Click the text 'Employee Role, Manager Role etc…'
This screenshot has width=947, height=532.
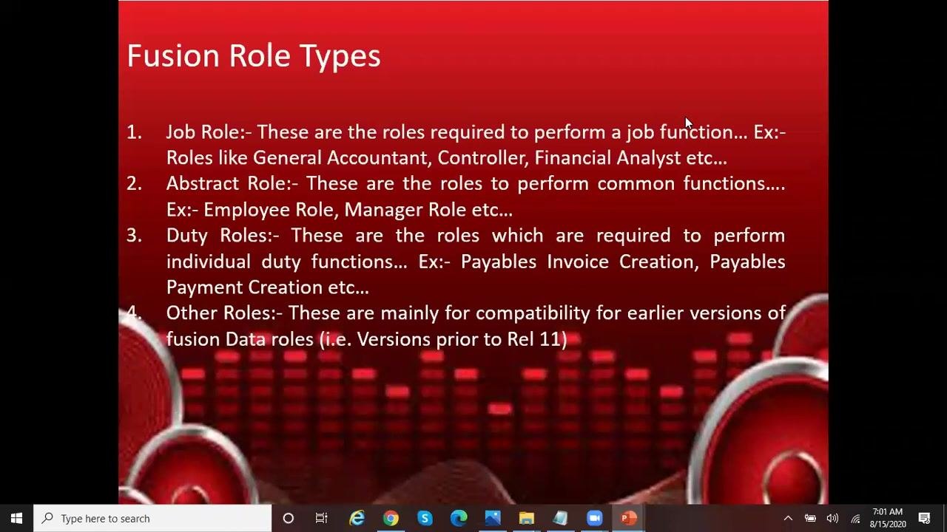358,210
